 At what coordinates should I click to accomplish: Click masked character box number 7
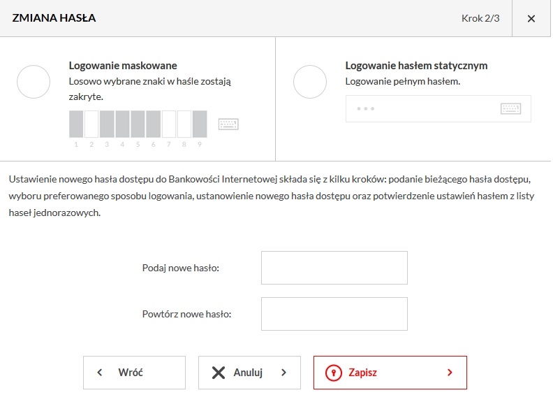(168, 124)
